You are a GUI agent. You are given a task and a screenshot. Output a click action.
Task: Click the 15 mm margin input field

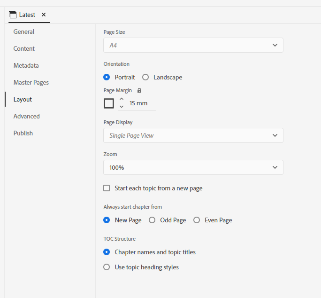[141, 103]
